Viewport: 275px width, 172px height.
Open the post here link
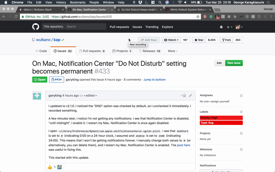183,145
